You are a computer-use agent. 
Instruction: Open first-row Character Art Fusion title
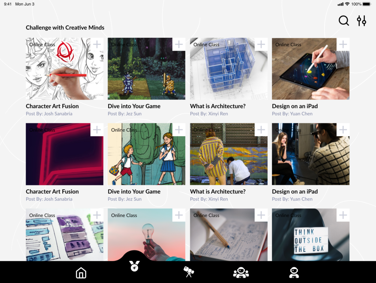(52, 106)
